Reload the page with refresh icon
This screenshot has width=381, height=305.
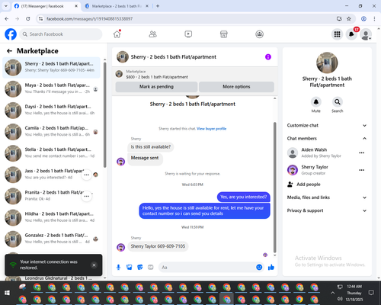click(x=28, y=19)
